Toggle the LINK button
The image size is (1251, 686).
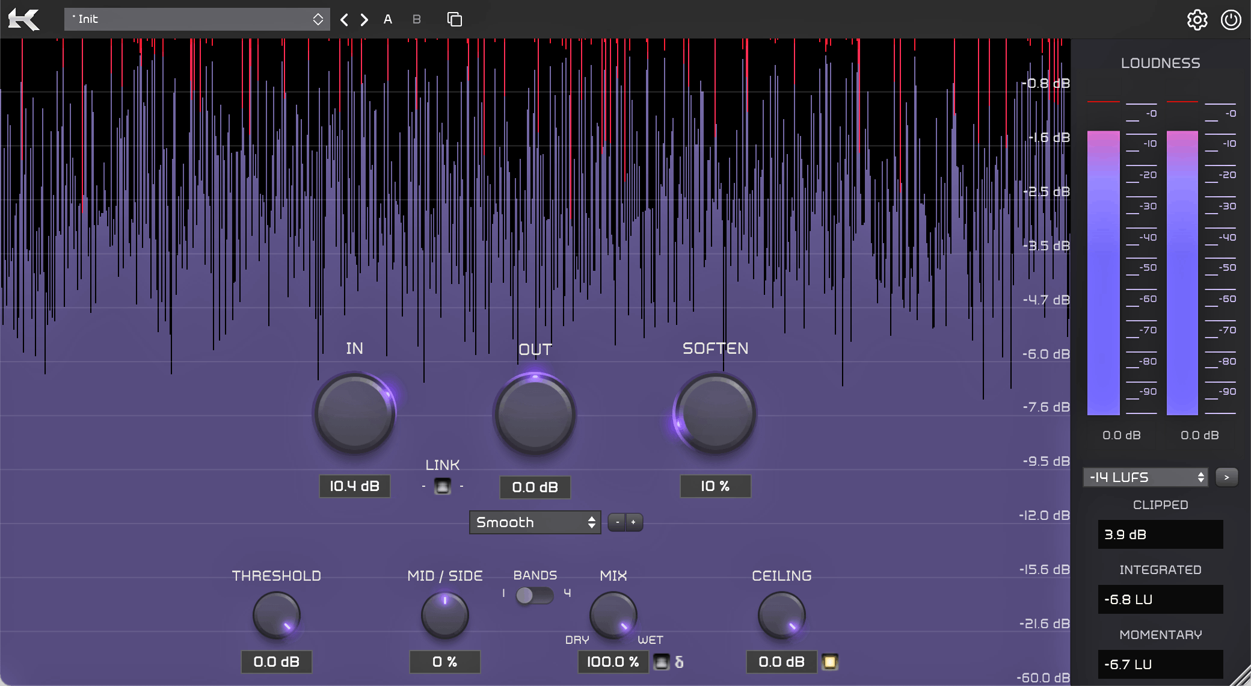443,486
